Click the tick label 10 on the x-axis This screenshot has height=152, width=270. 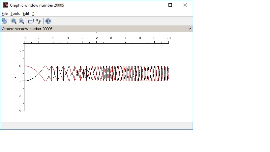[168, 38]
